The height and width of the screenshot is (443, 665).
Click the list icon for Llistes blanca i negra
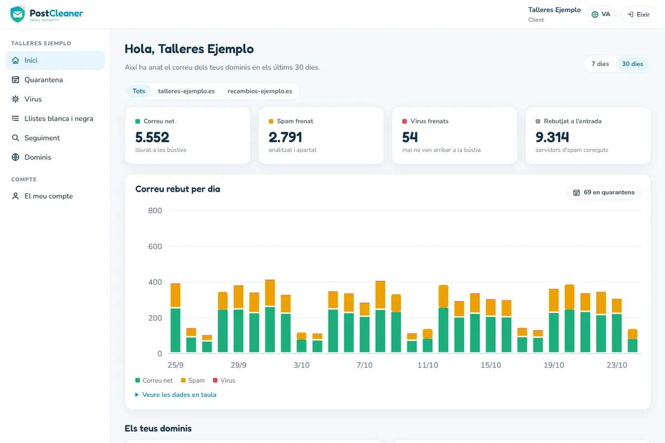click(16, 119)
